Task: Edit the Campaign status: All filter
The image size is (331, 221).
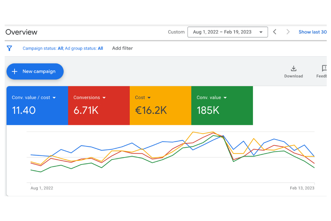Action: 43,48
